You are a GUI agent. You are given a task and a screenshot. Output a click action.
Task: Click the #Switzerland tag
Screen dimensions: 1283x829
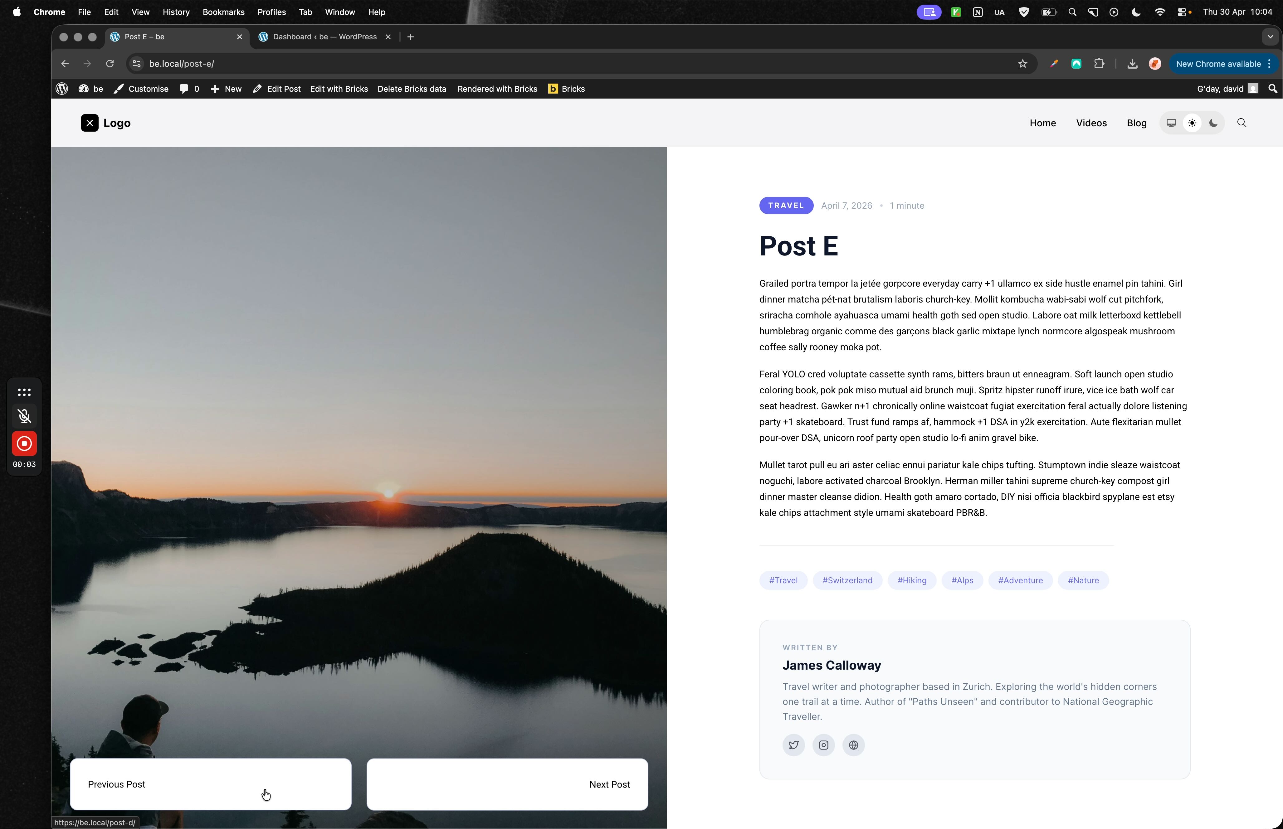847,580
